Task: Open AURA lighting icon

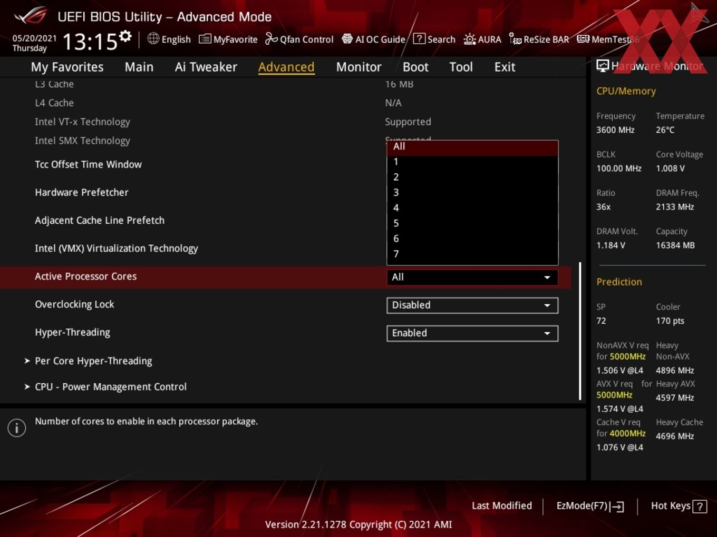Action: click(469, 39)
